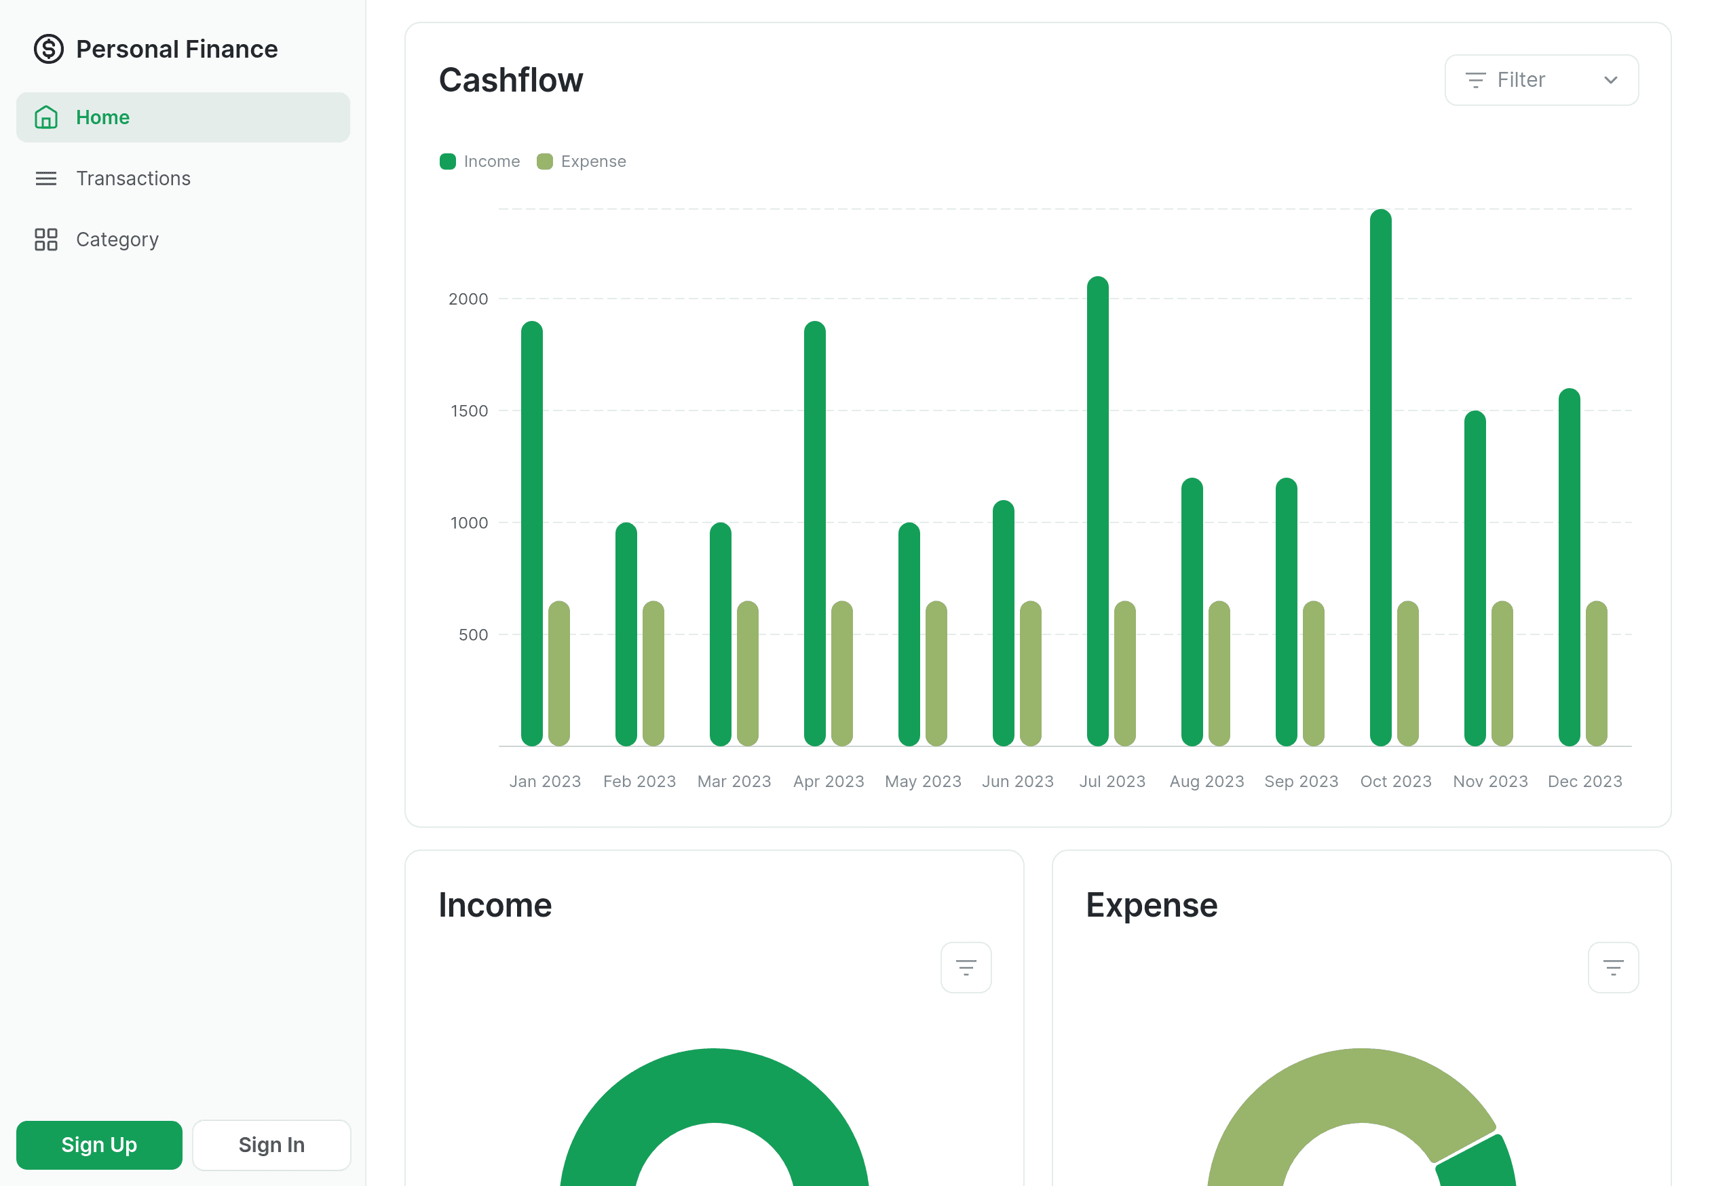Click the Sign Up button

click(99, 1145)
